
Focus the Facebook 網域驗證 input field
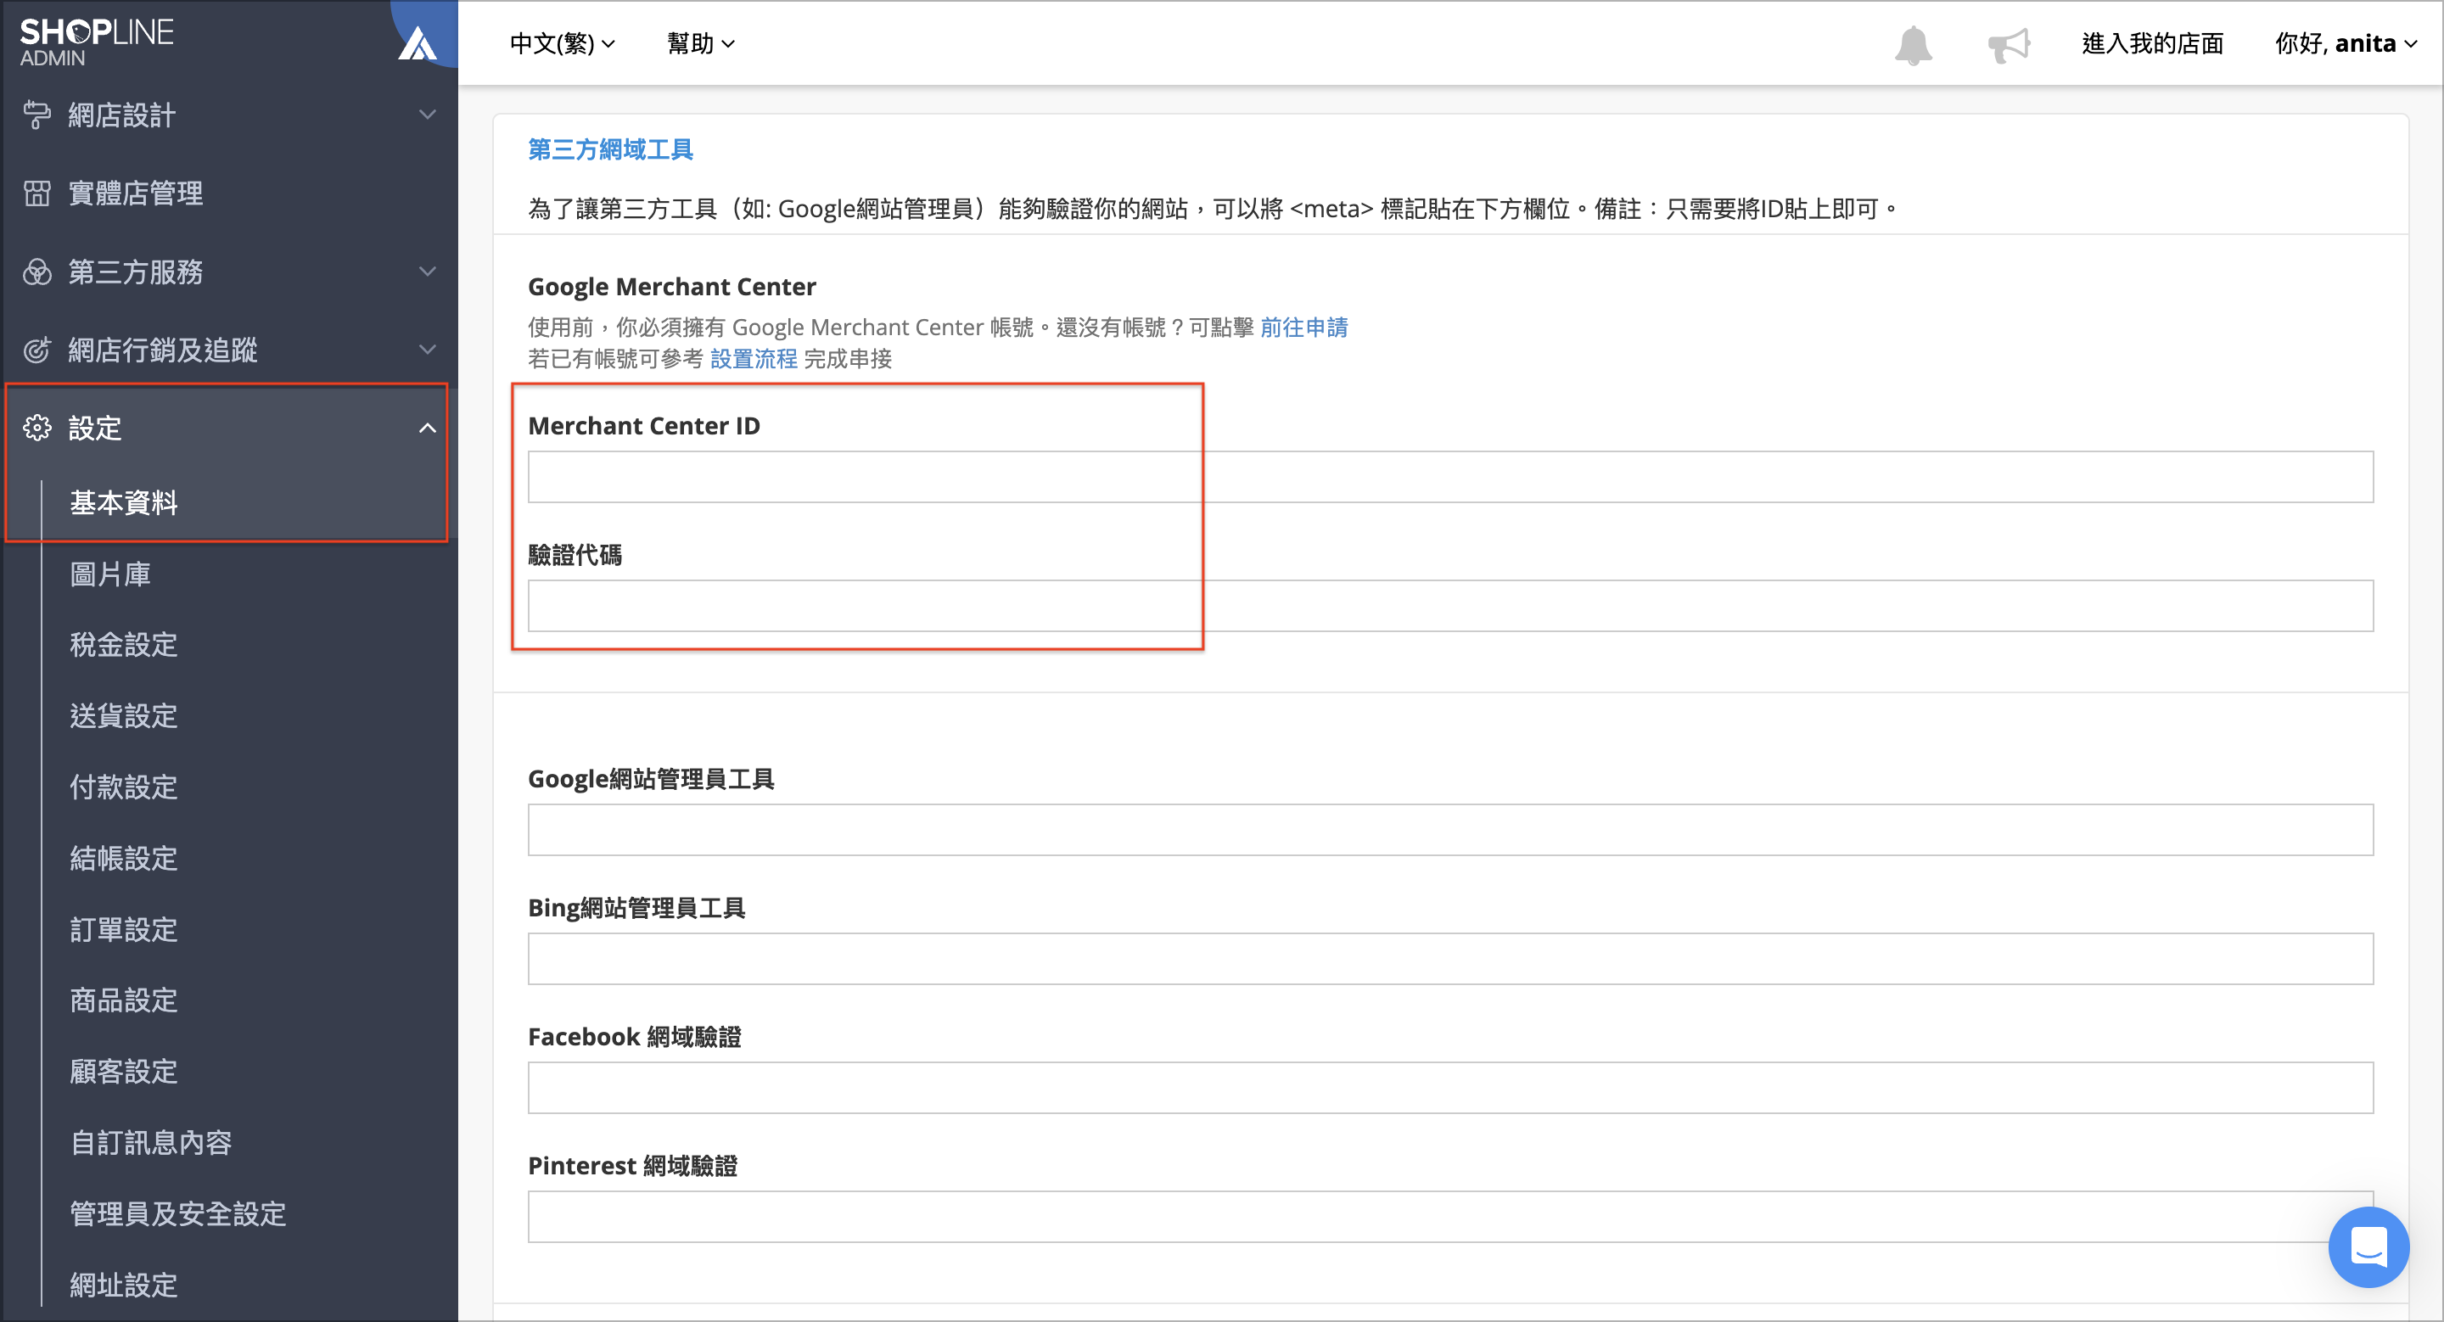[1450, 1088]
